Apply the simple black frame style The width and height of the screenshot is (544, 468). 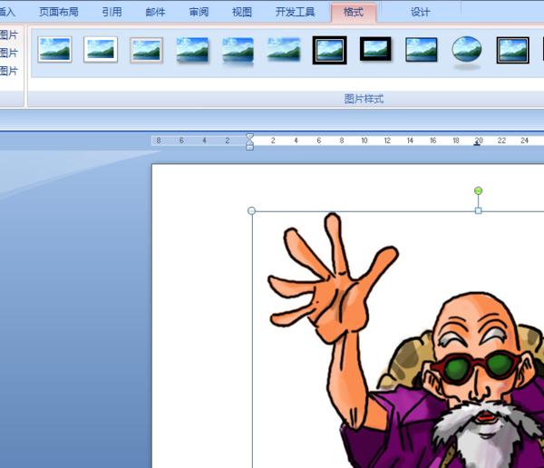[x=422, y=50]
